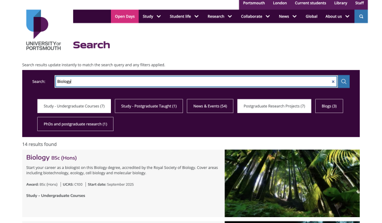Image resolution: width=382 pixels, height=223 pixels.
Task: Expand the Collaborate menu chevron
Action: click(x=268, y=16)
